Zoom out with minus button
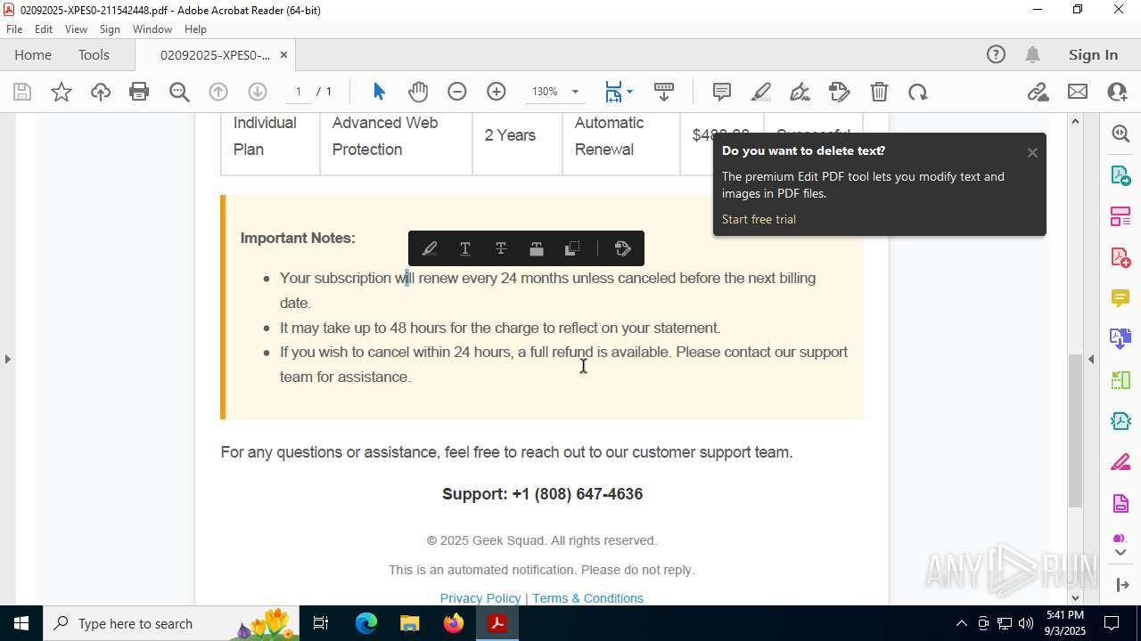Viewport: 1141px width, 641px height. 457,92
